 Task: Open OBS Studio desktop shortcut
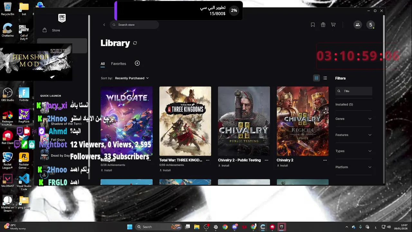click(x=7, y=95)
